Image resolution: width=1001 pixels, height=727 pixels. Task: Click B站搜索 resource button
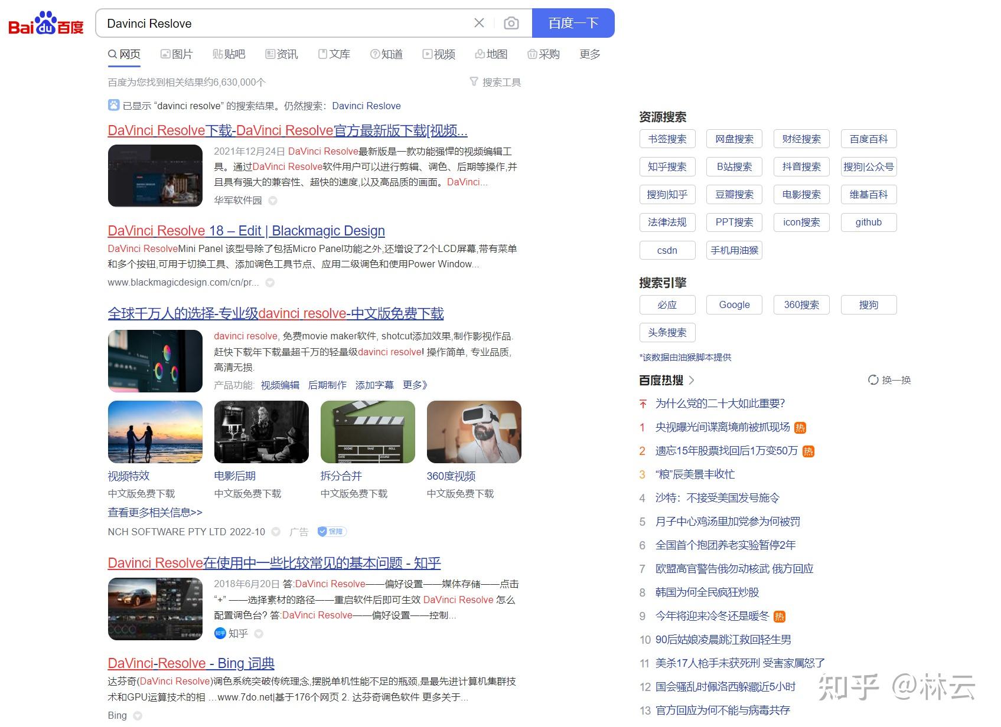[x=734, y=167]
